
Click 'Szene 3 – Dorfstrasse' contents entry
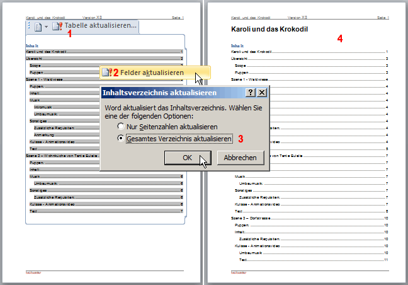(x=252, y=218)
